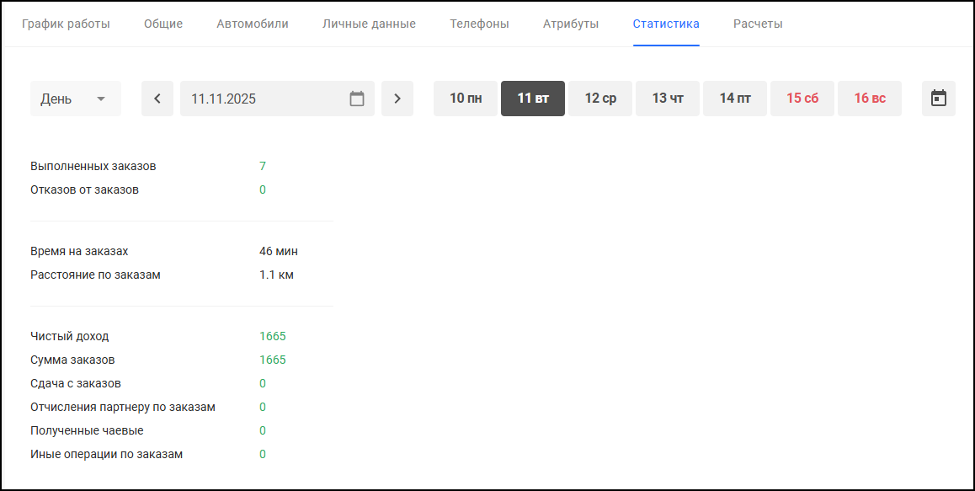Go to the Автомобили tab
The image size is (975, 491).
[253, 24]
